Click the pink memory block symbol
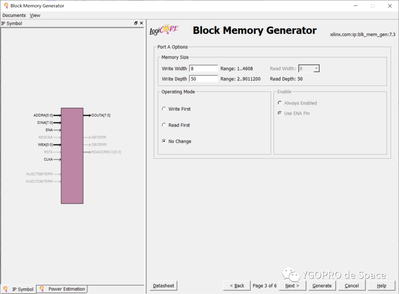 coord(72,156)
